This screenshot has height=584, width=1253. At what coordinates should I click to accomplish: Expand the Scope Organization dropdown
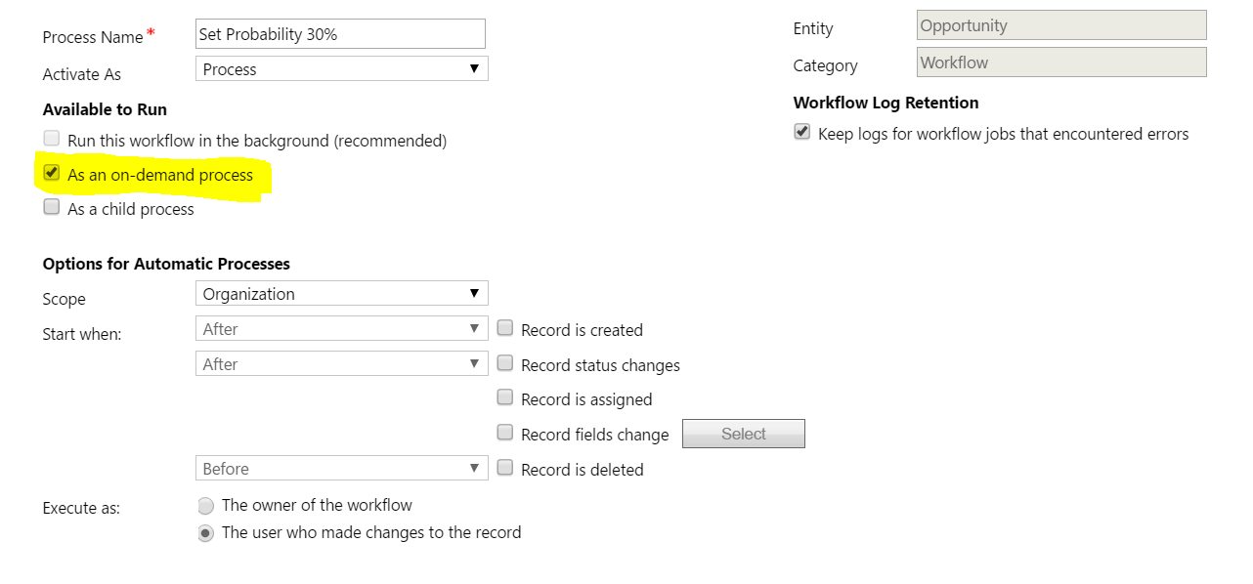coord(341,294)
